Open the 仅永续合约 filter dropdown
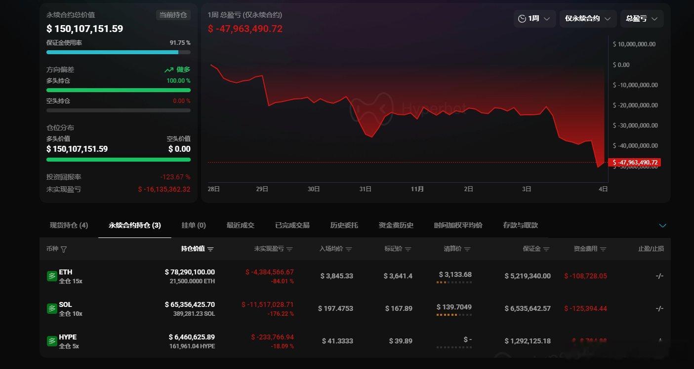This screenshot has width=694, height=369. click(x=588, y=19)
